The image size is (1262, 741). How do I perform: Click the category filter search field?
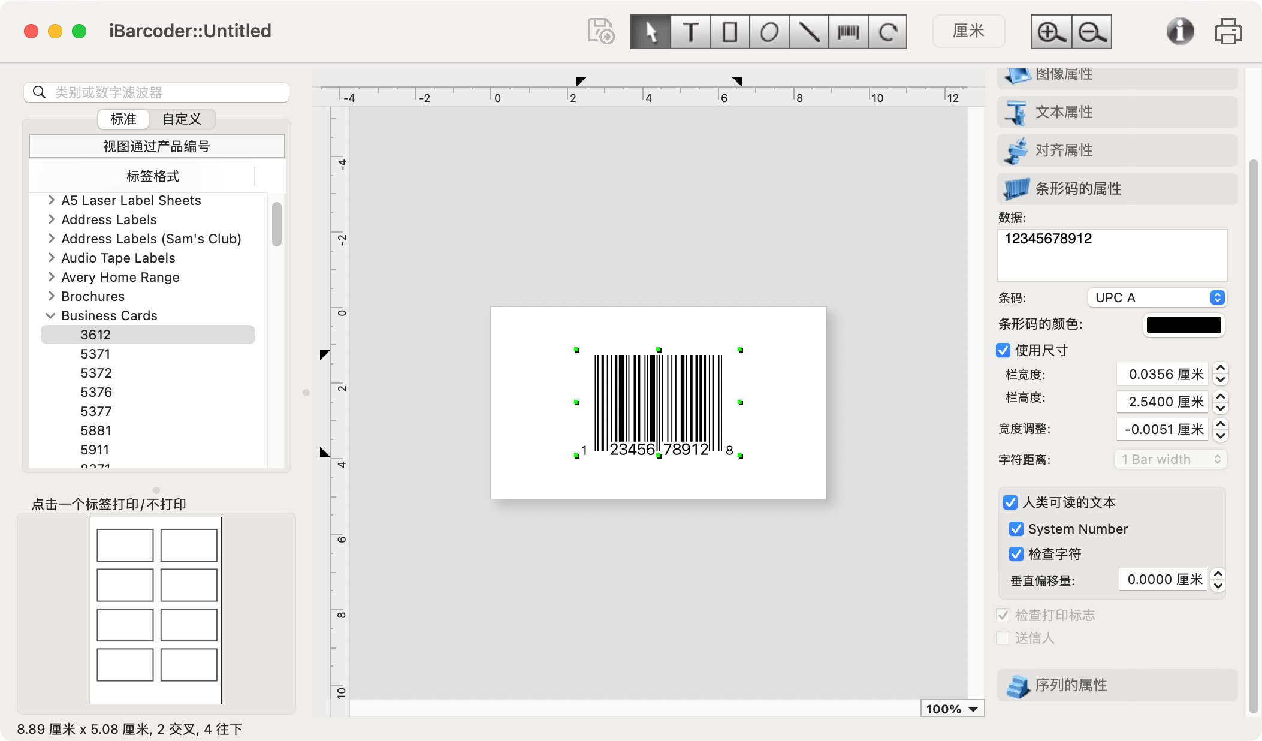click(156, 92)
